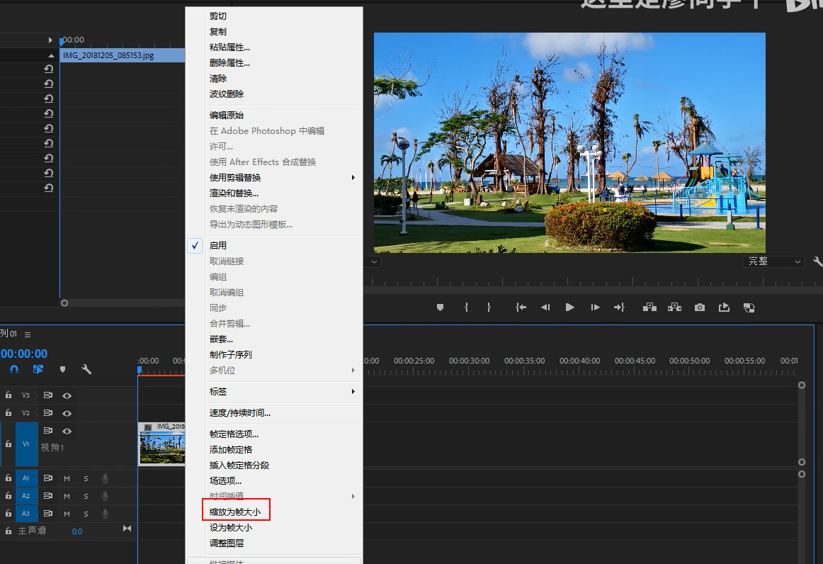Image resolution: width=823 pixels, height=564 pixels.
Task: Click the 主声道 volume value 0.0
Action: (x=76, y=531)
